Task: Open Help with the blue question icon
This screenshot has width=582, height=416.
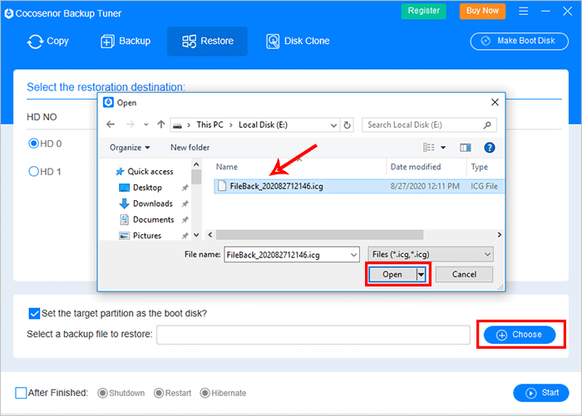Action: 489,148
